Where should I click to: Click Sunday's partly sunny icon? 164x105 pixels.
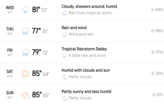coord(26,95)
